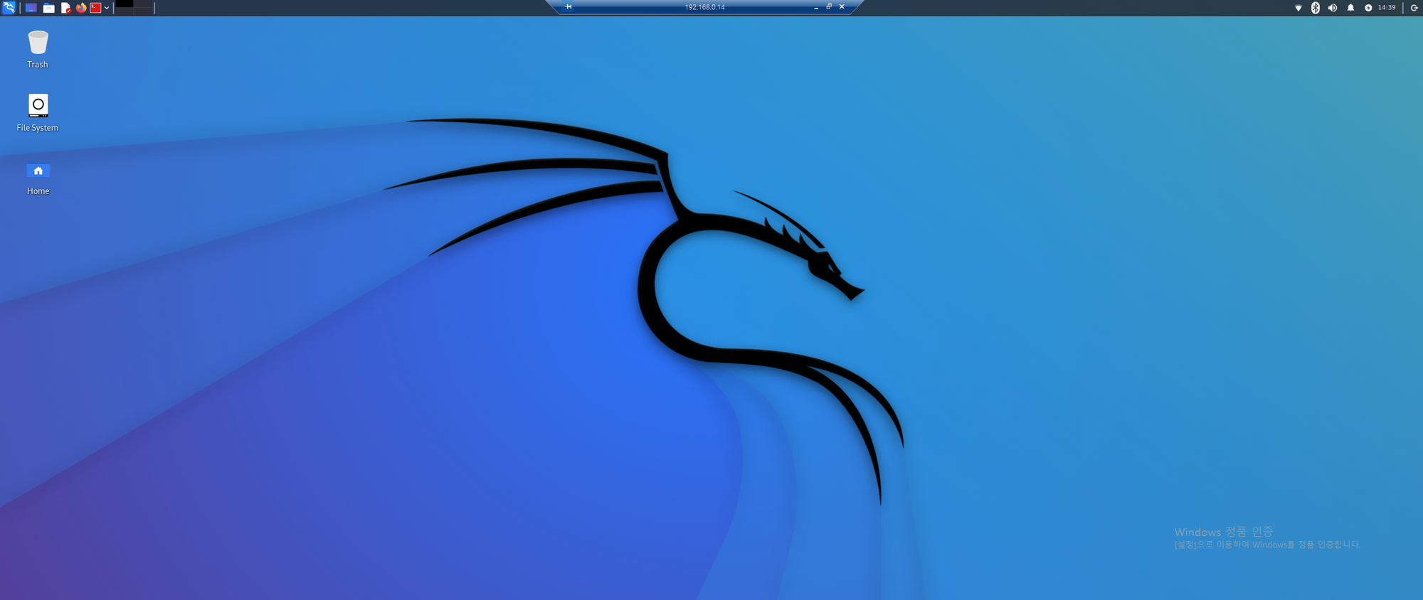
Task: Open the Kali applications menu
Action: coord(9,8)
